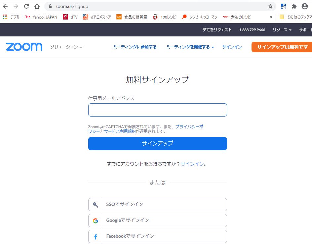This screenshot has width=312, height=246.
Task: Bookmark this page with star icon
Action: [270, 6]
